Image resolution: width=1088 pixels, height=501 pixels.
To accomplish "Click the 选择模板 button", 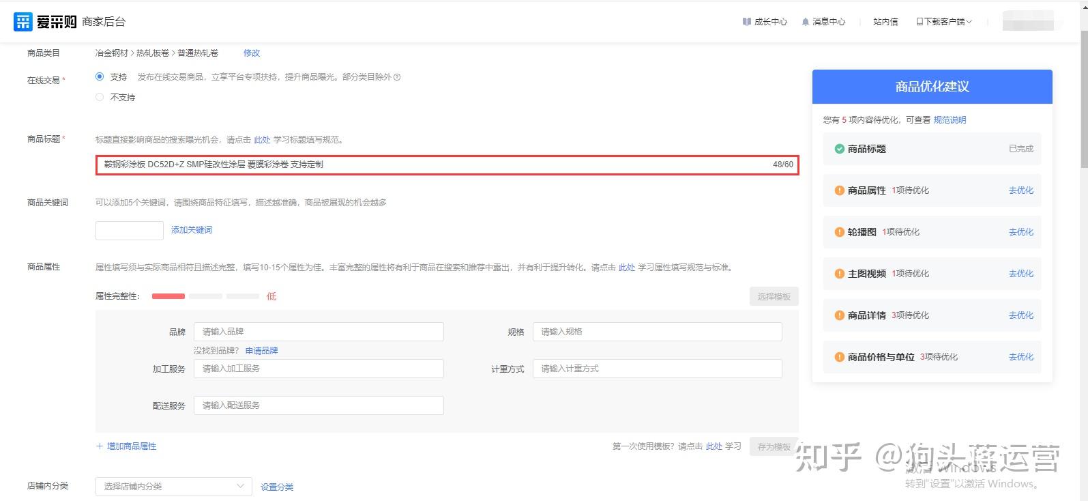I will click(x=774, y=296).
